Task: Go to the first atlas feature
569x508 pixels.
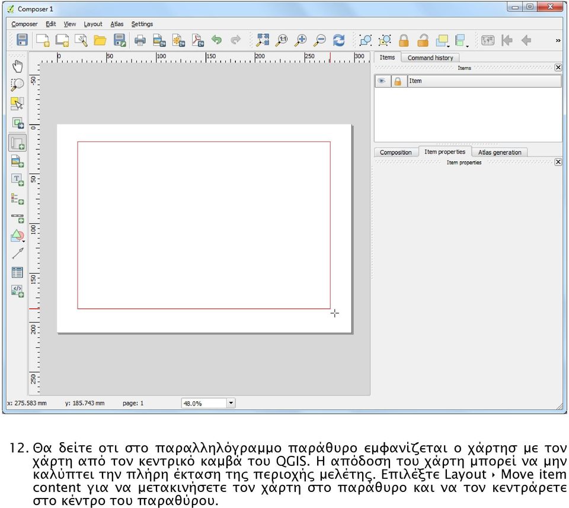Action: (x=507, y=40)
